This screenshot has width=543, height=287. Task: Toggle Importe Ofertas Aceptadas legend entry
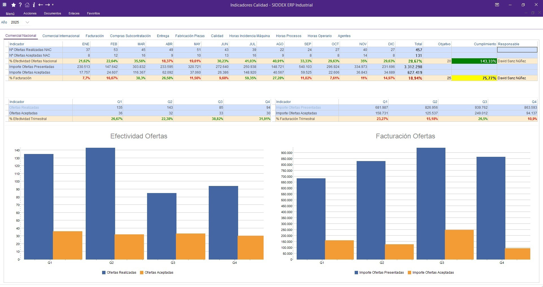(x=430, y=273)
